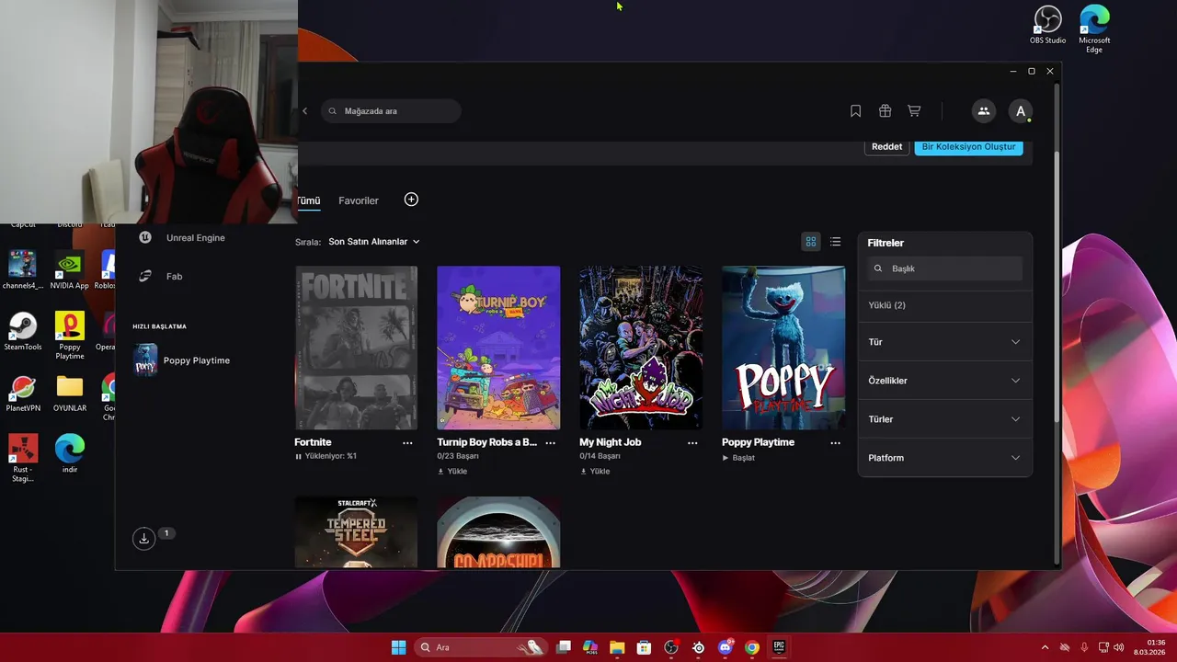Select the Tümü tab
Image resolution: width=1177 pixels, height=662 pixels.
click(308, 200)
